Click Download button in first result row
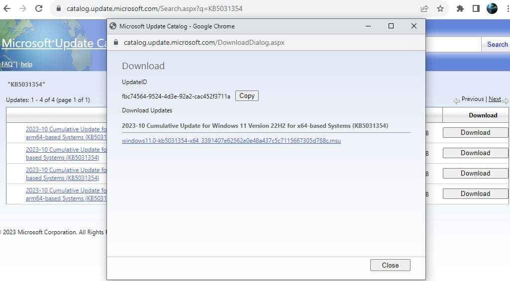Viewport: 510px width, 281px height. click(x=475, y=133)
